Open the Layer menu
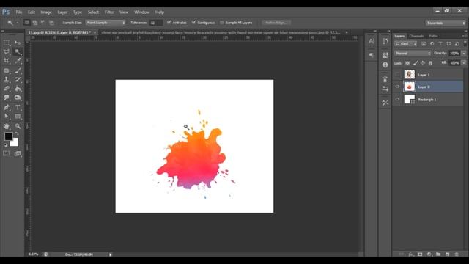Viewport: 469px width, 264px height. [x=62, y=12]
